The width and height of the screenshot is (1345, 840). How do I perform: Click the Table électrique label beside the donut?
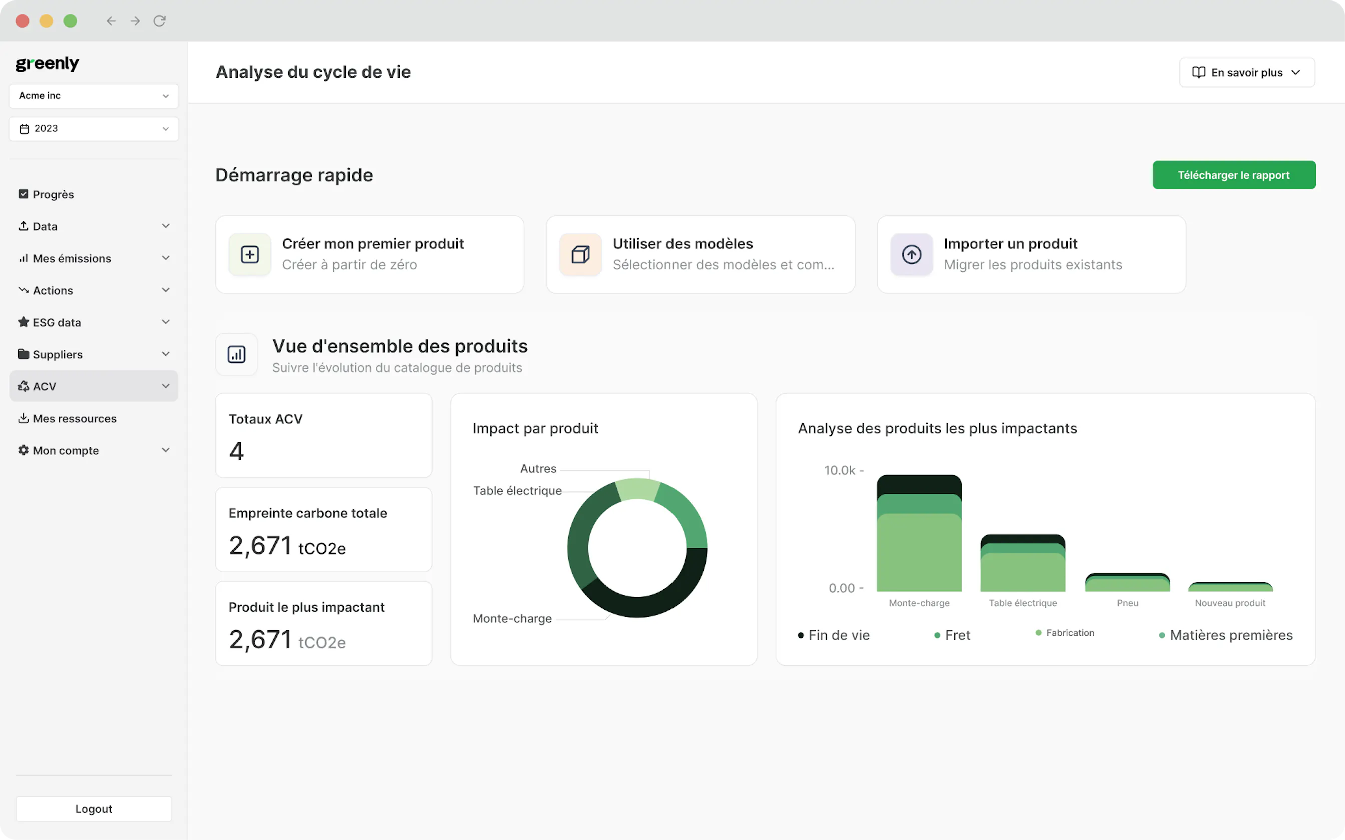(x=517, y=491)
